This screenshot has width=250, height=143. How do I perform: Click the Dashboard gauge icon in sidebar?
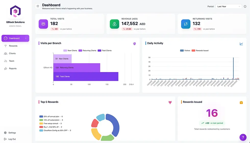[6, 38]
